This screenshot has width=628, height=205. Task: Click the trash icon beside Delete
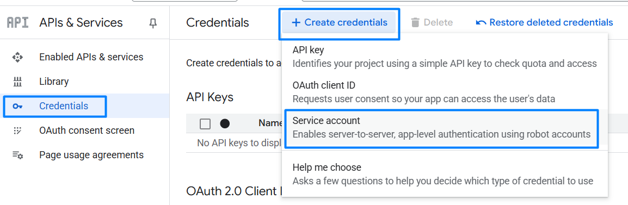click(x=415, y=22)
